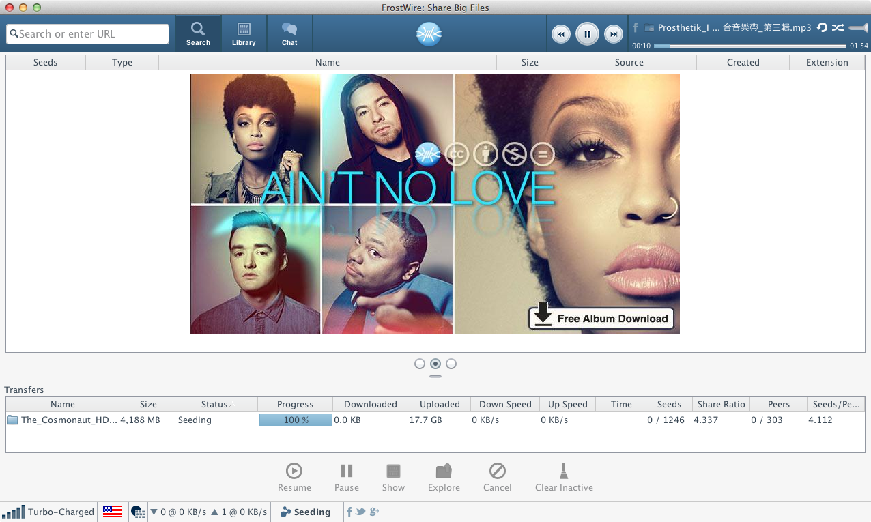871x522 pixels.
Task: Seek within the song progress bar
Action: (751, 46)
